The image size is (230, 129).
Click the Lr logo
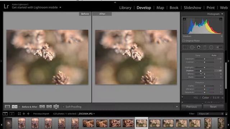tap(6, 6)
